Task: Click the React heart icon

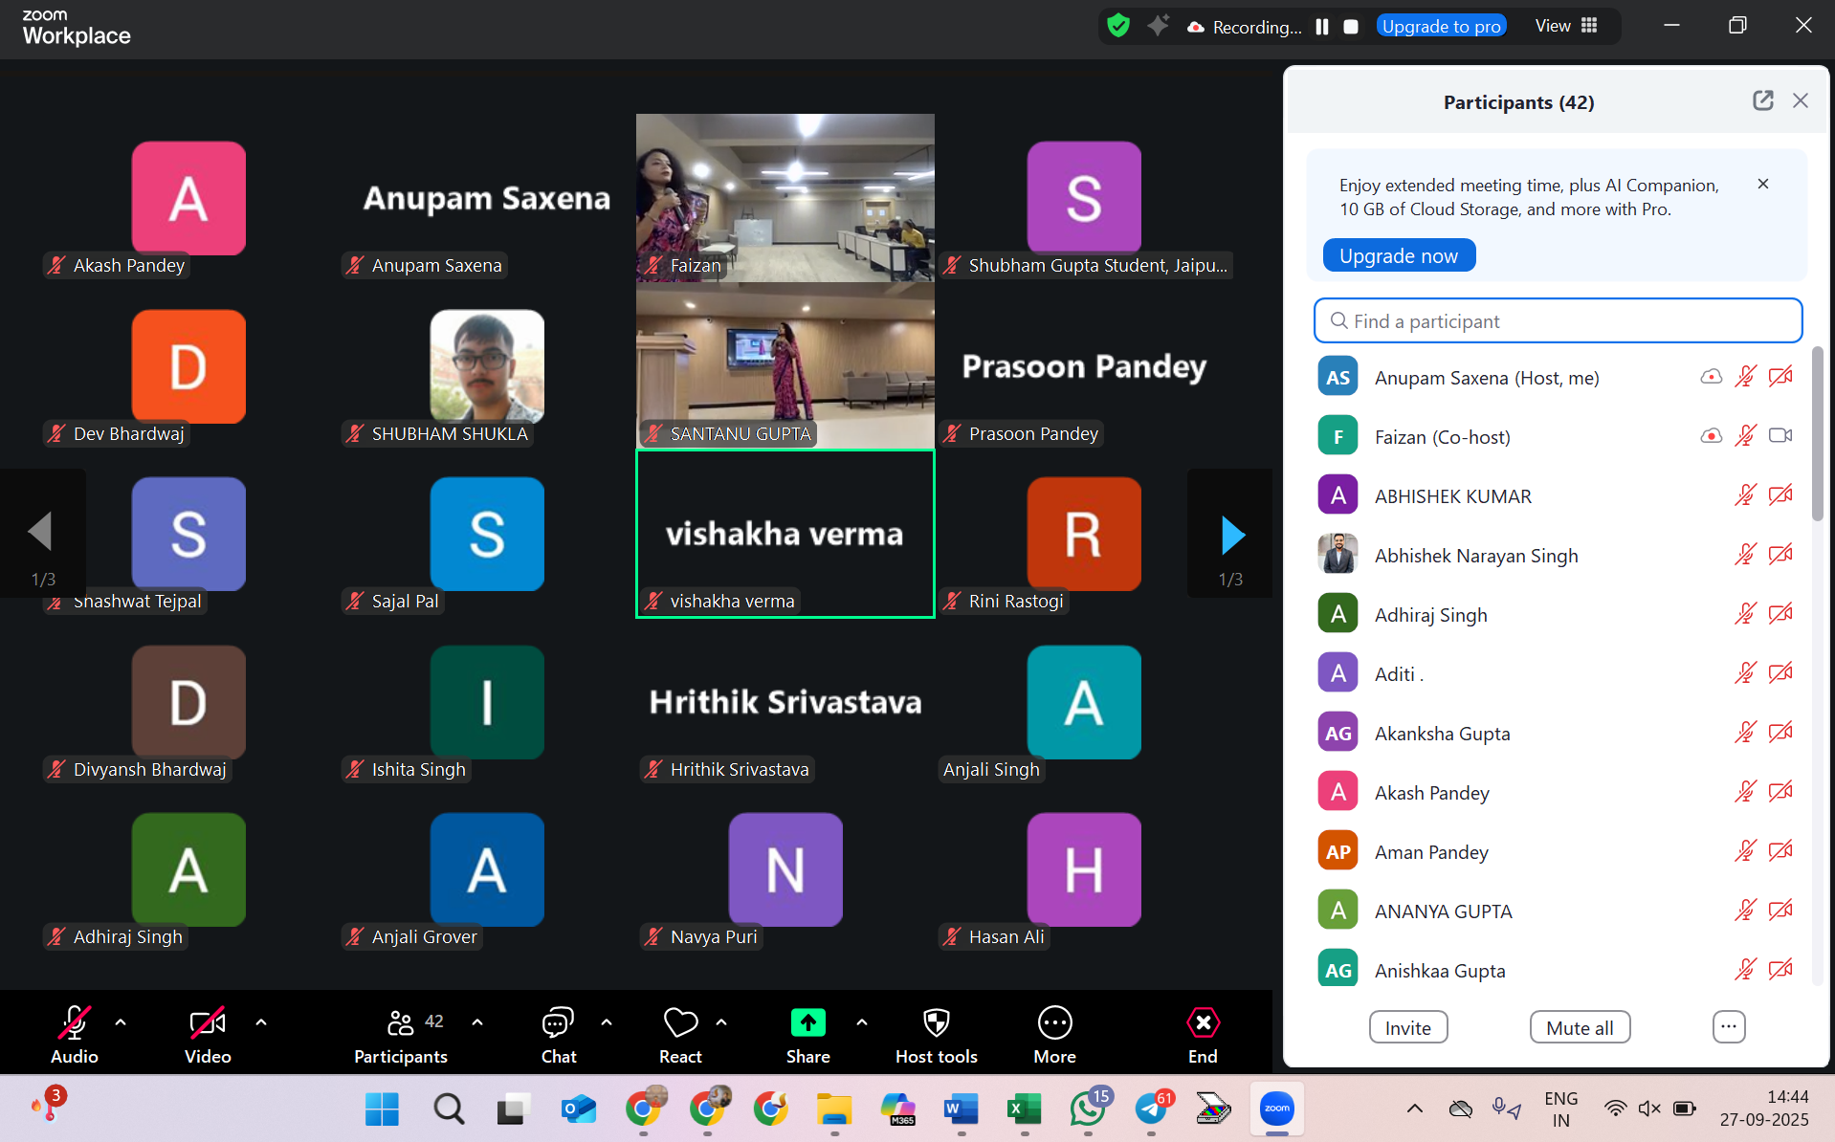Action: [680, 1023]
